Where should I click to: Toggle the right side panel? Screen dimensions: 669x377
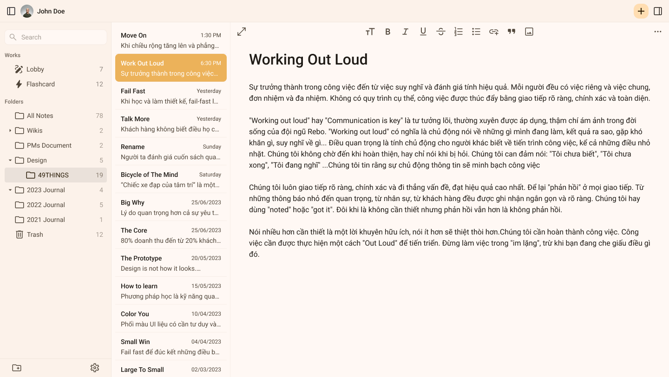(658, 11)
